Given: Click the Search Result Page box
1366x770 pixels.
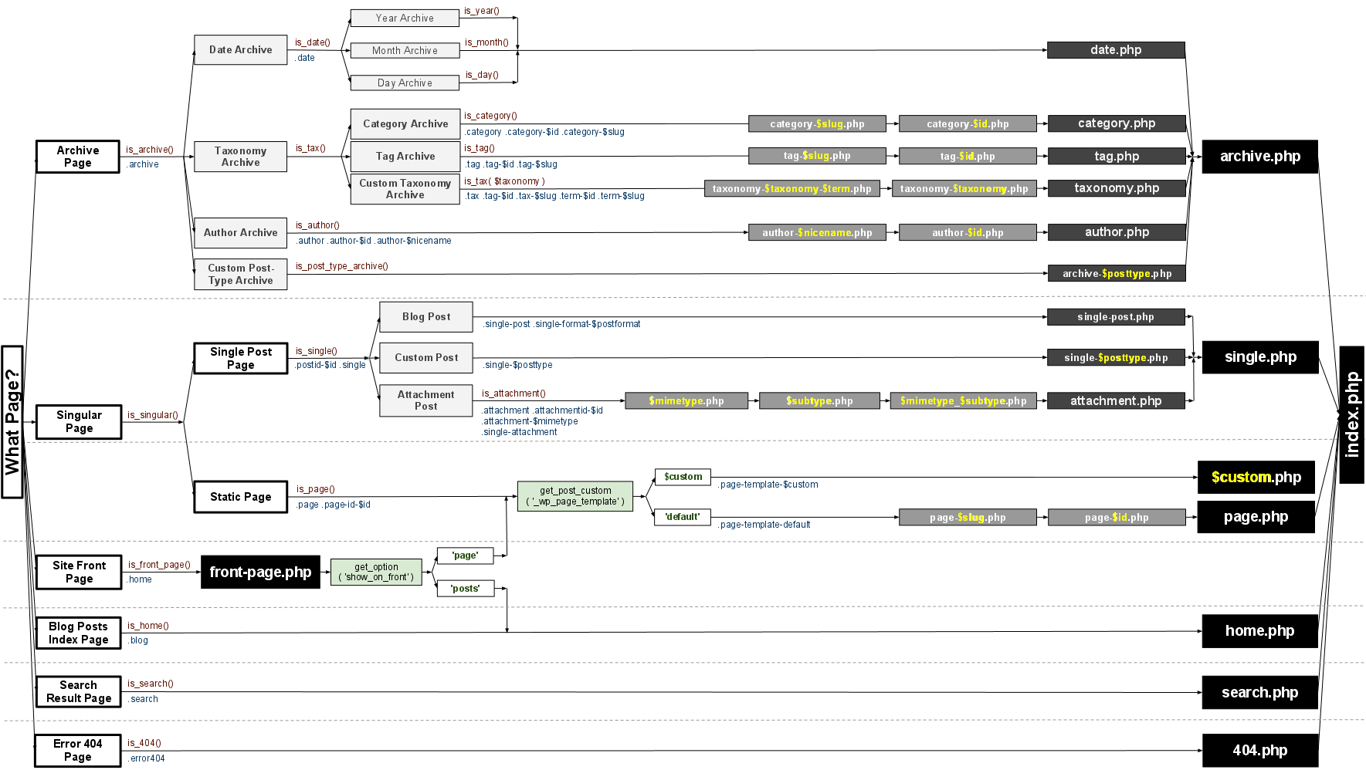Looking at the screenshot, I should click(79, 691).
